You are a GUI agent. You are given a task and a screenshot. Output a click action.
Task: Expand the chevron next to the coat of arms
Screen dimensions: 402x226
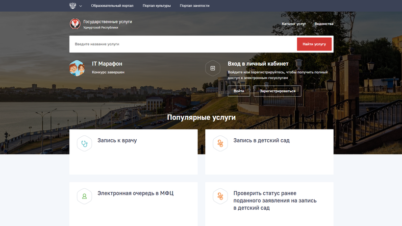(x=80, y=6)
